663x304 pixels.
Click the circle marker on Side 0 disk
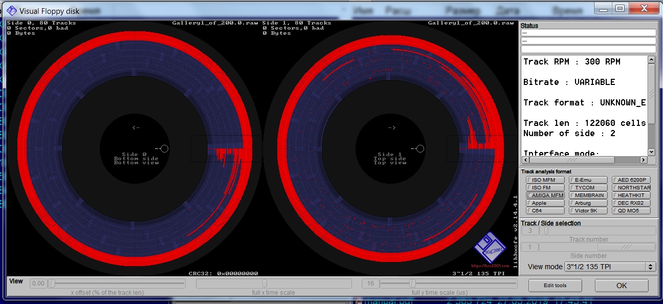coord(164,148)
